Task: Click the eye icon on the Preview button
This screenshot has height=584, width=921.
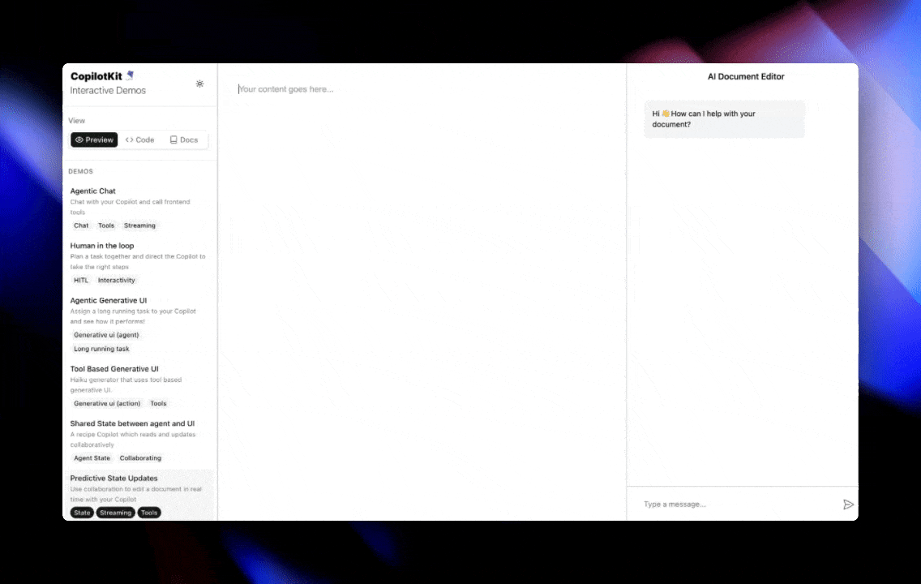Action: [x=79, y=140]
